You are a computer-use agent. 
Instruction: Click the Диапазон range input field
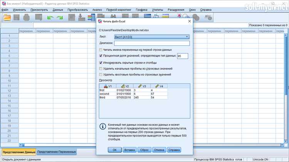(152, 43)
